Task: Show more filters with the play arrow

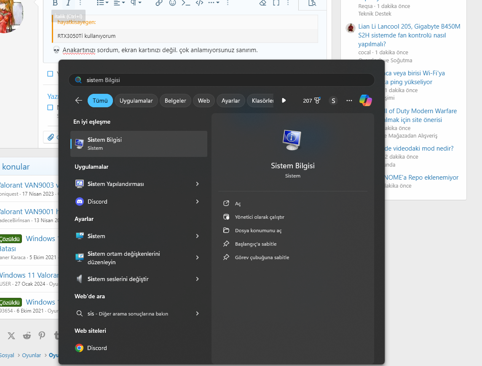Action: [x=284, y=101]
